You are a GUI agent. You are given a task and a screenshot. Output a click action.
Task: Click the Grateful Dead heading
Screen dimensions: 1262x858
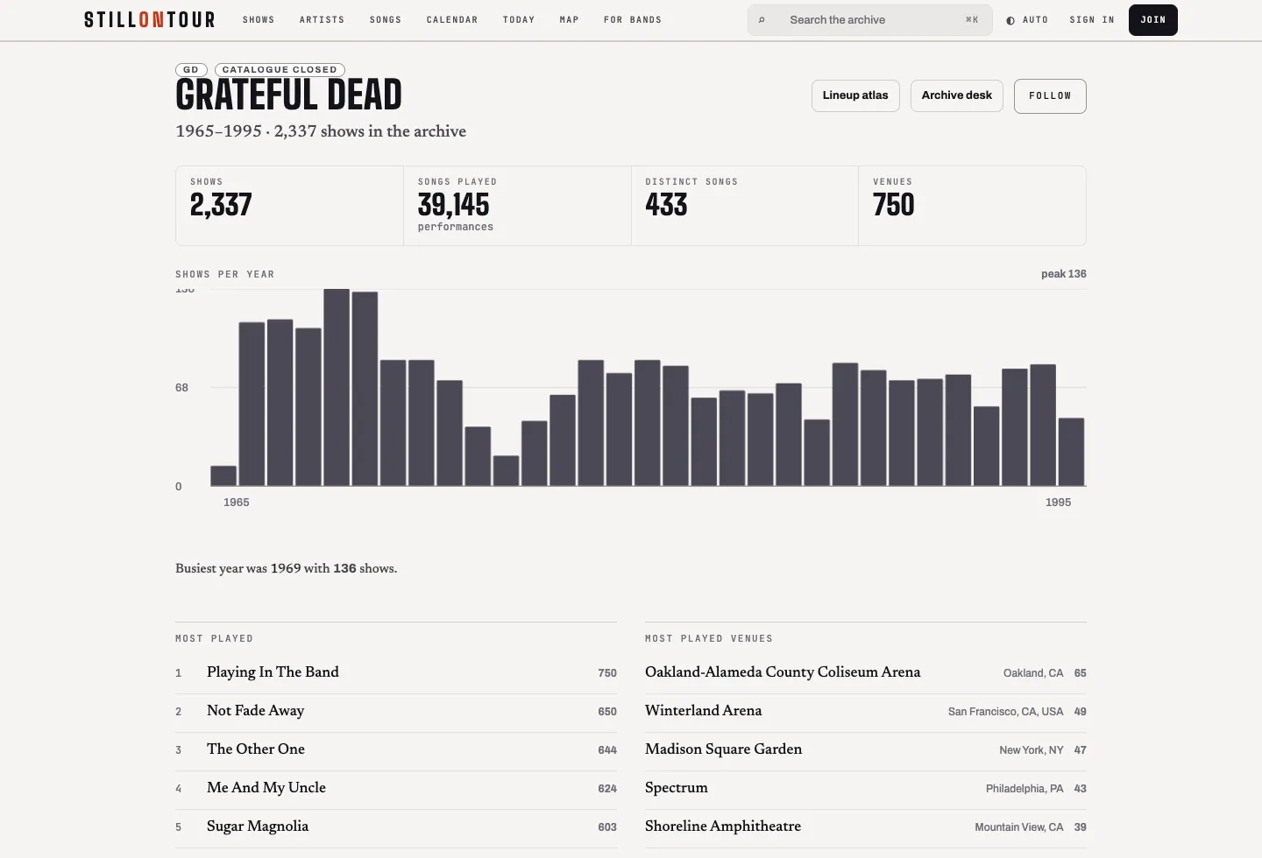point(288,95)
